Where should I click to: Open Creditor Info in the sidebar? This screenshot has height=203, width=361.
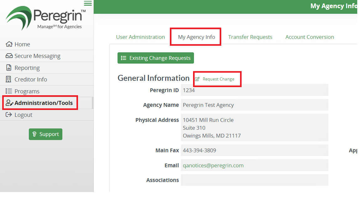[x=47, y=79]
